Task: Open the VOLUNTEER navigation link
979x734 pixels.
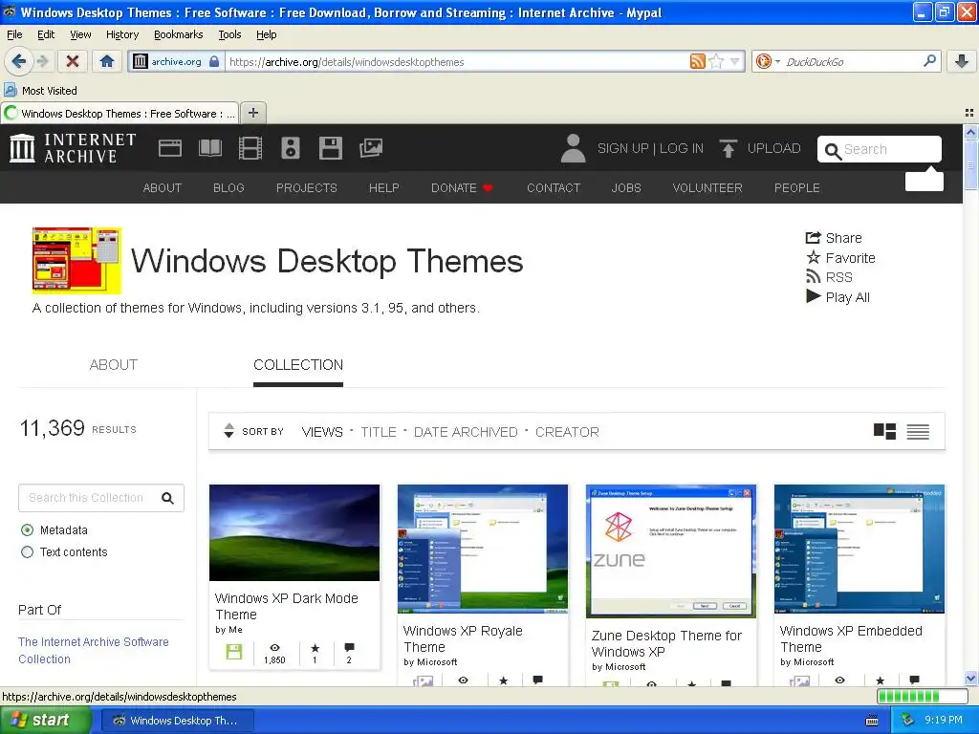Action: click(707, 188)
